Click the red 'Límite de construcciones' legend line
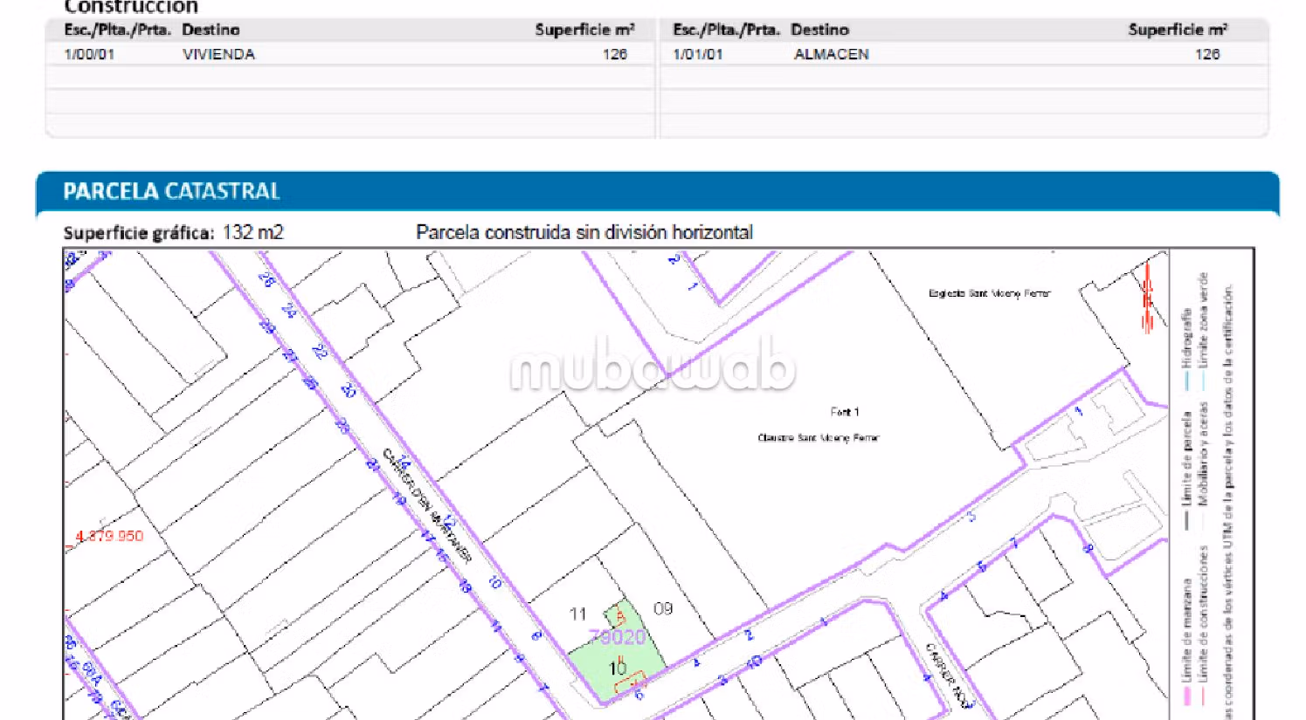The width and height of the screenshot is (1306, 720). click(x=1203, y=695)
